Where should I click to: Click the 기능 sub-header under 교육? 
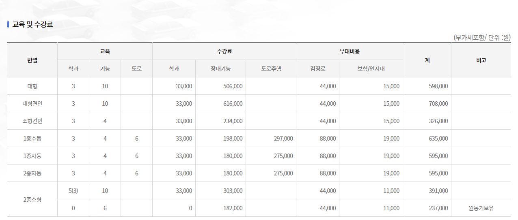click(x=105, y=69)
